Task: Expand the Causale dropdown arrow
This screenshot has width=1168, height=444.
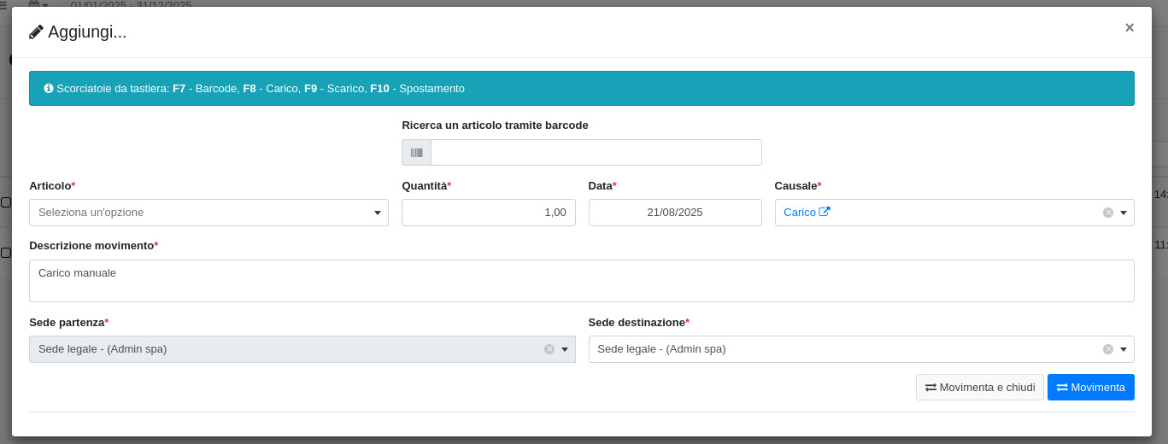Action: [1124, 213]
